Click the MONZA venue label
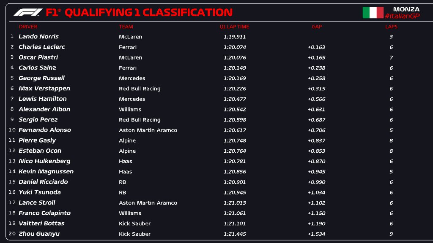 coord(406,9)
